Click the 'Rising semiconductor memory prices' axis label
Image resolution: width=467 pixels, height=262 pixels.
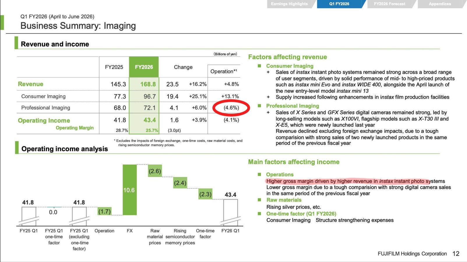pyautogui.click(x=180, y=237)
